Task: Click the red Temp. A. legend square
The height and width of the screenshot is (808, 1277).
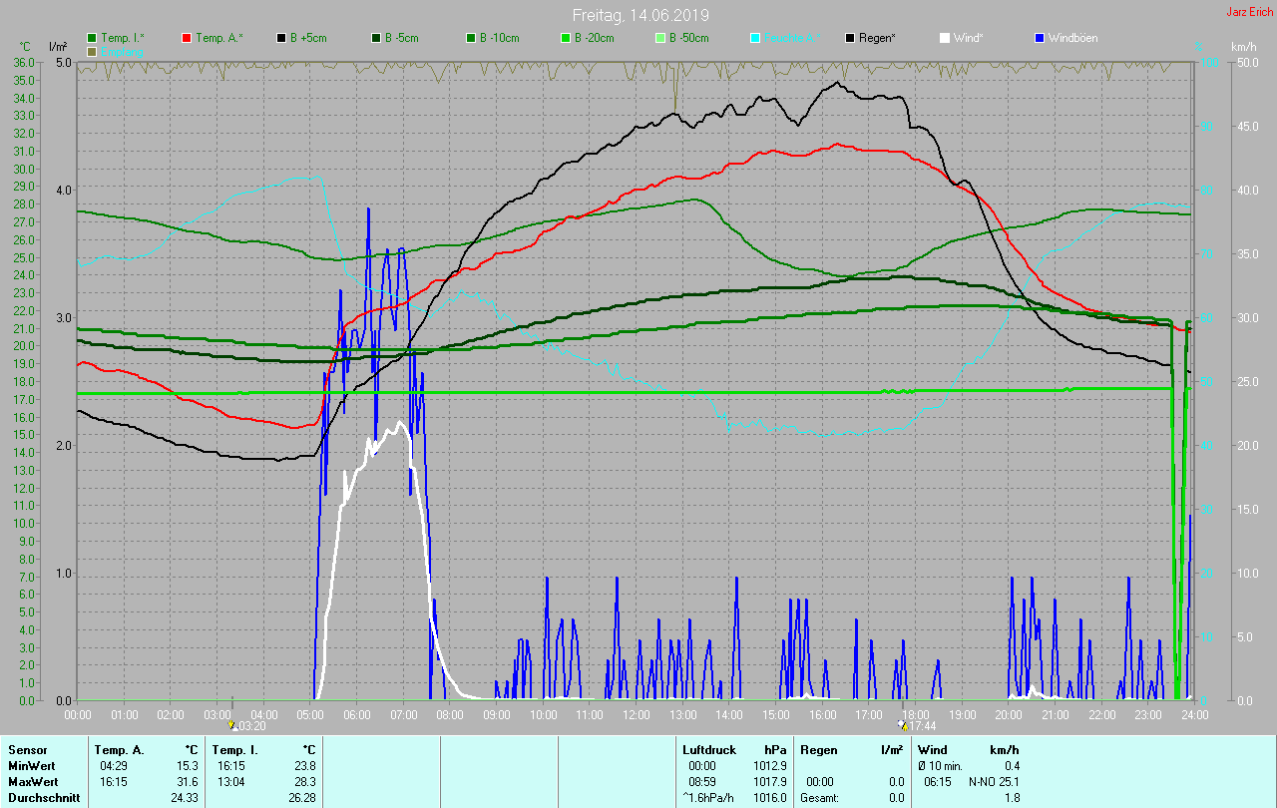Action: tap(188, 38)
